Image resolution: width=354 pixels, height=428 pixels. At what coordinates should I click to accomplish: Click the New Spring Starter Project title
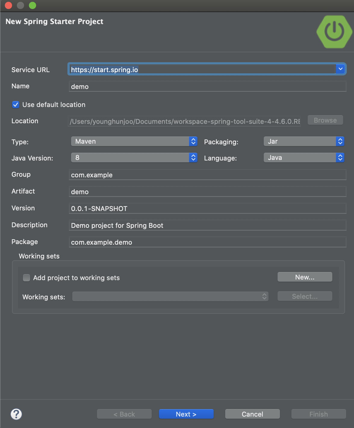coord(54,22)
